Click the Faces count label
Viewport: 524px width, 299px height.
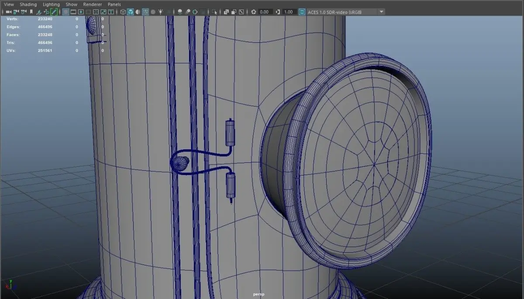coord(14,35)
